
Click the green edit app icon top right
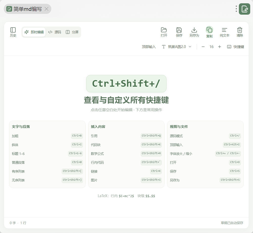click(x=244, y=9)
